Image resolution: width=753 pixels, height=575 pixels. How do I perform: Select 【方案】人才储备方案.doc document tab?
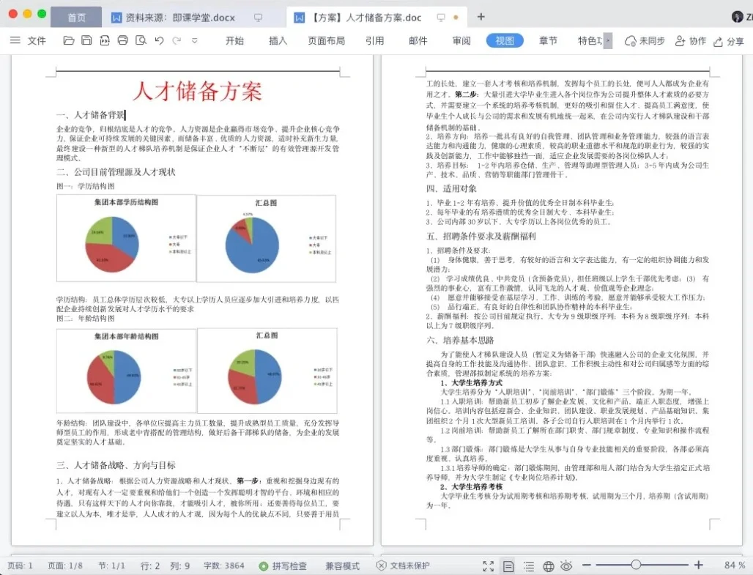[367, 18]
